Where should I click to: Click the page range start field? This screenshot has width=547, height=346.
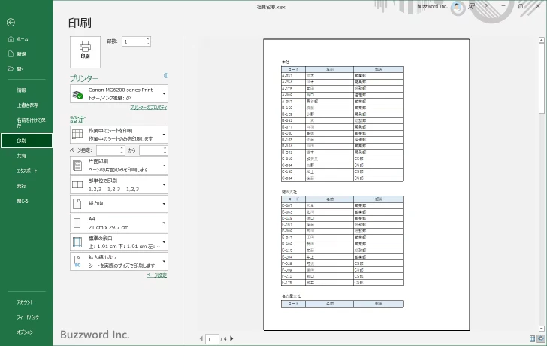107,150
